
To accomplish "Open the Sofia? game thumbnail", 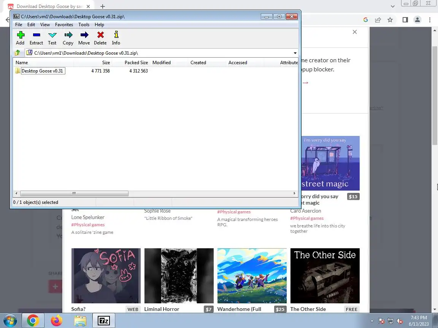I will pos(106,276).
